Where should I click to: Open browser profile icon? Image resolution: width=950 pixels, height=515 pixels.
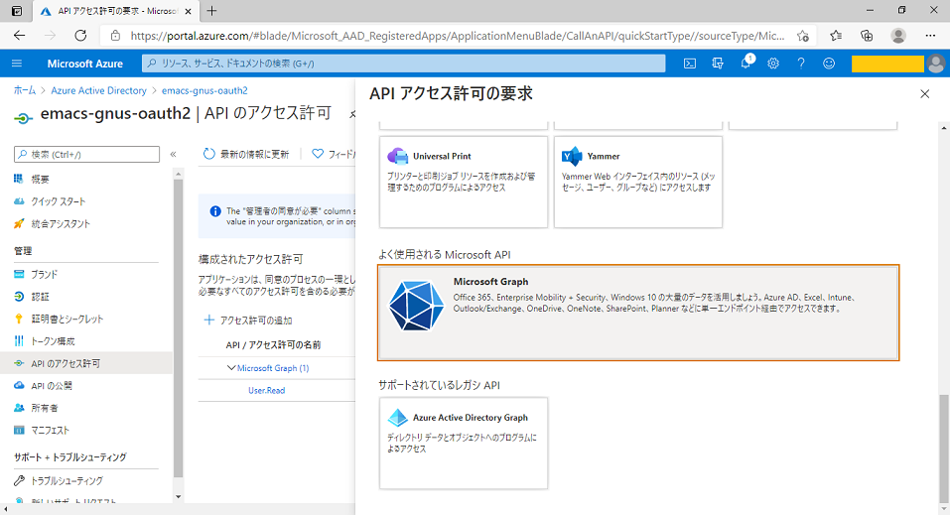[x=898, y=36]
